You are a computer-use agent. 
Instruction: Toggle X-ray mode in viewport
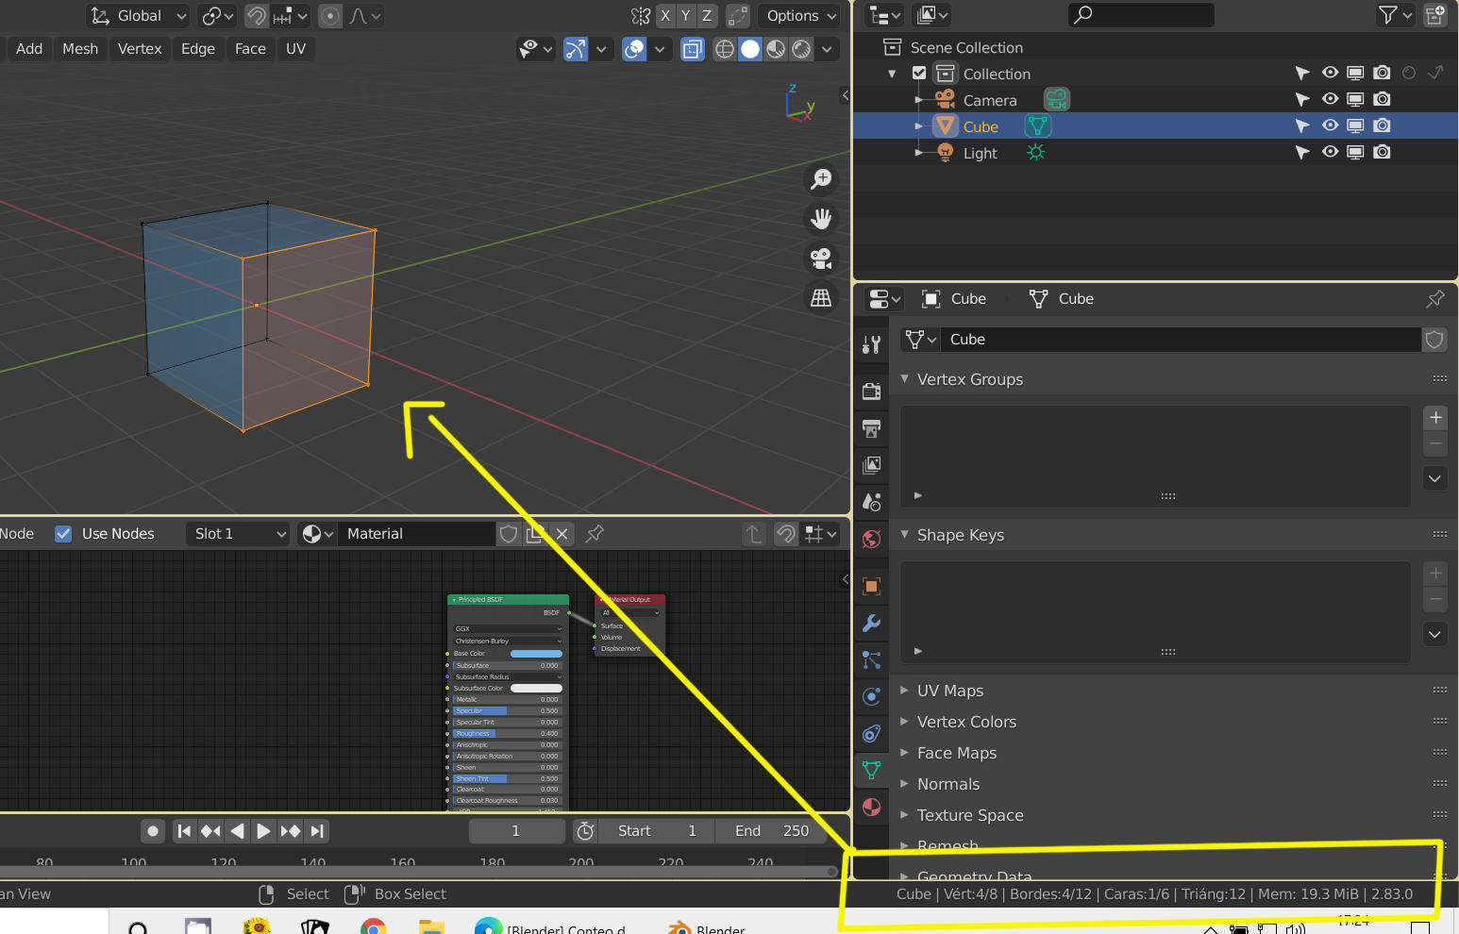[x=693, y=49]
